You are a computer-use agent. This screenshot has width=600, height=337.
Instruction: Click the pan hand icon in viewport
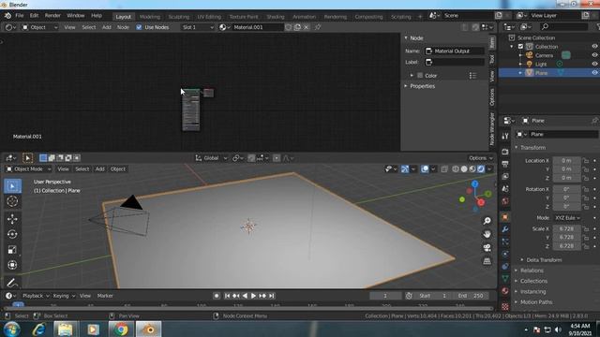[x=487, y=234]
